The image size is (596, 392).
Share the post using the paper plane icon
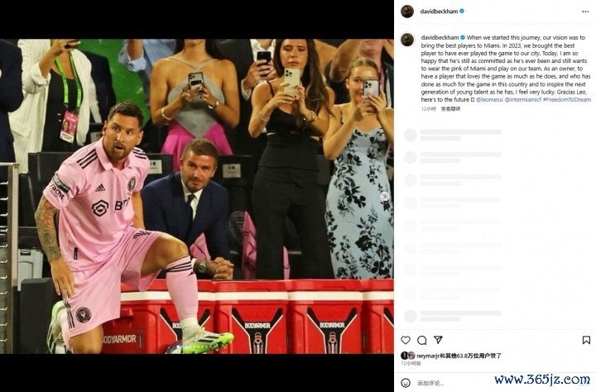438,340
